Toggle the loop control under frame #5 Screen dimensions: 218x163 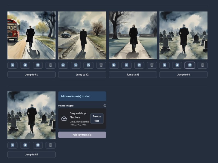click(x=38, y=145)
